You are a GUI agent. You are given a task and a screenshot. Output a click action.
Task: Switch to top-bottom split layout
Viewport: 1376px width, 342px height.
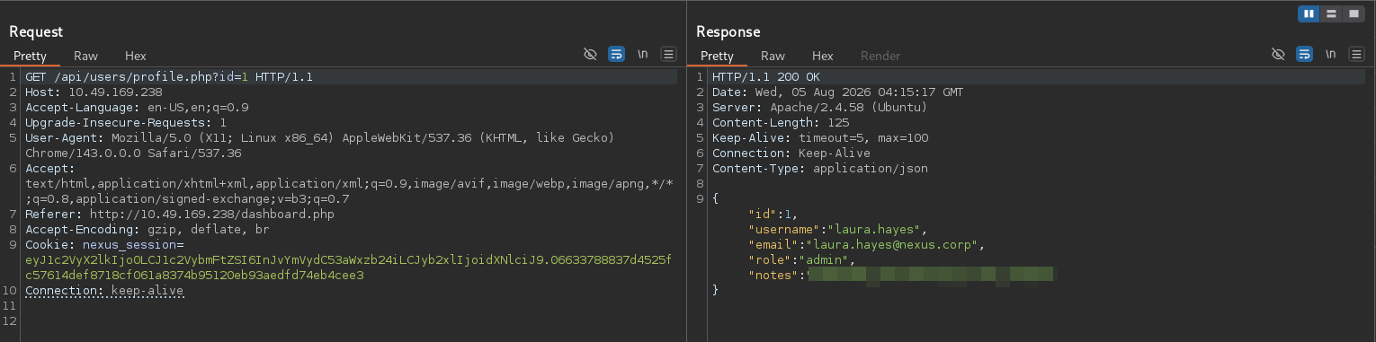tap(1331, 13)
